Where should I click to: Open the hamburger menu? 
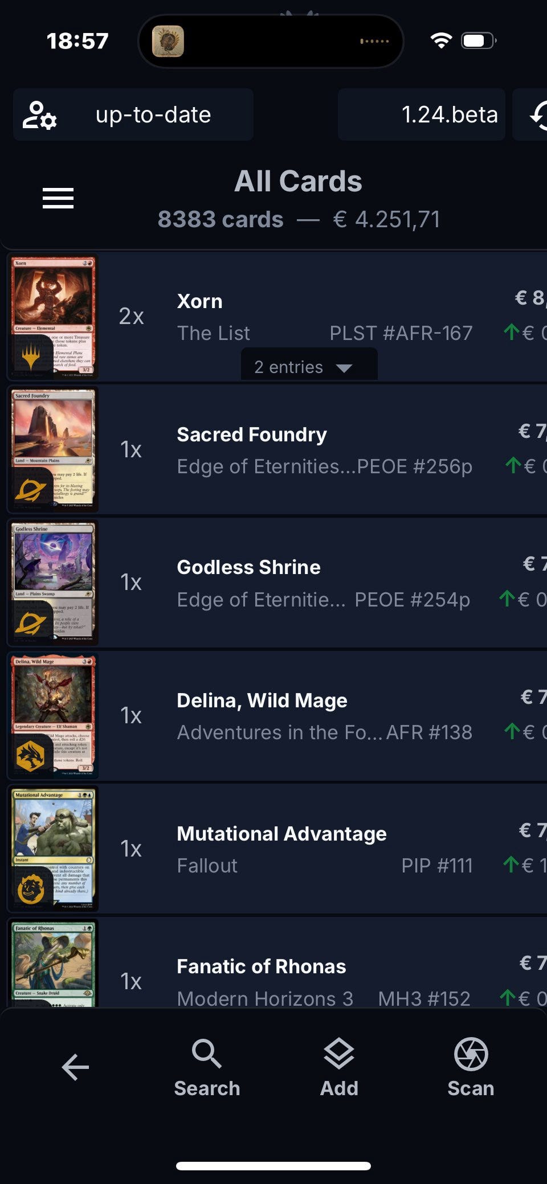click(58, 198)
